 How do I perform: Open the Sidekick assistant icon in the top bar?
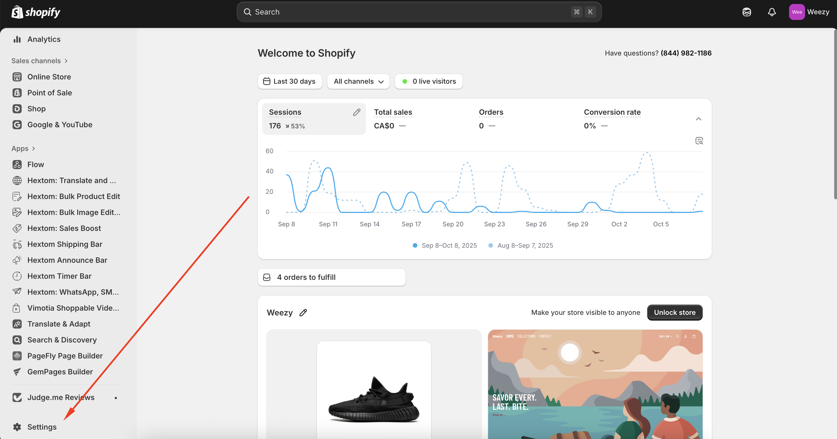coord(747,12)
